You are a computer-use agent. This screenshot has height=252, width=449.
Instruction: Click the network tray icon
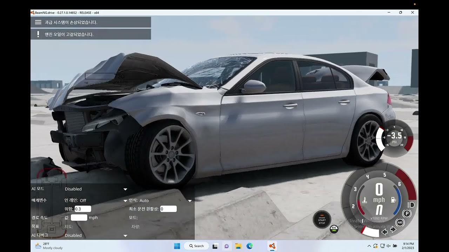[x=382, y=246]
